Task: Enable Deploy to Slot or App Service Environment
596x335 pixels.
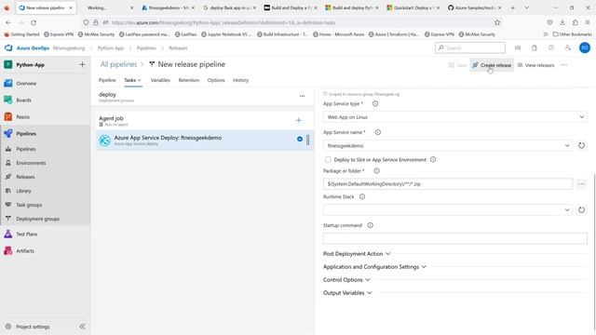Action: pyautogui.click(x=328, y=159)
